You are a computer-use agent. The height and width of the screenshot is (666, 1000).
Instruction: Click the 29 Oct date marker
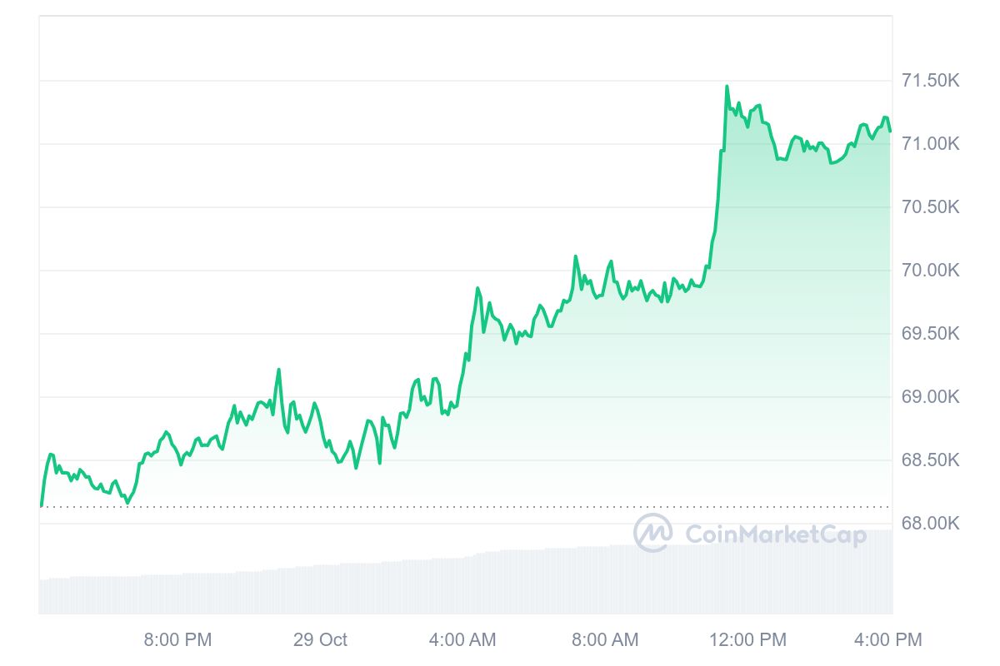click(x=320, y=640)
